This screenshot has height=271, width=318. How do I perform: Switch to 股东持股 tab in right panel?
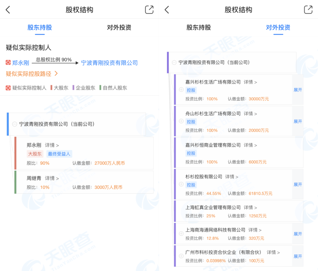198,27
